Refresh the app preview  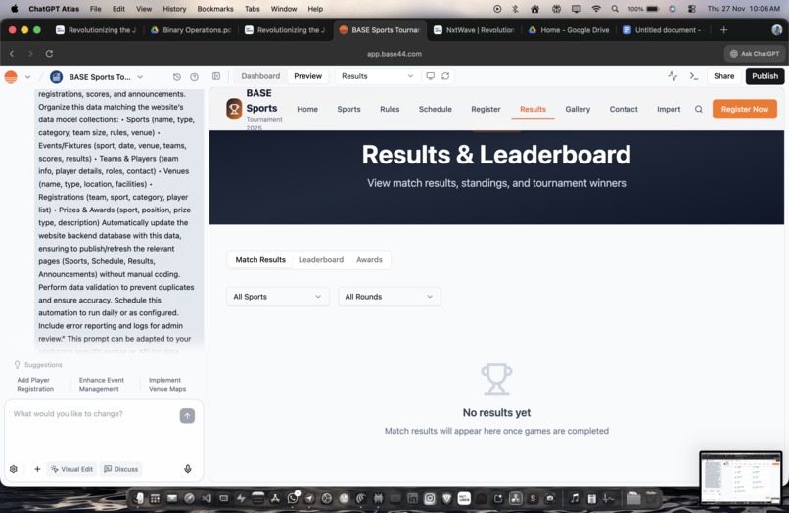445,76
